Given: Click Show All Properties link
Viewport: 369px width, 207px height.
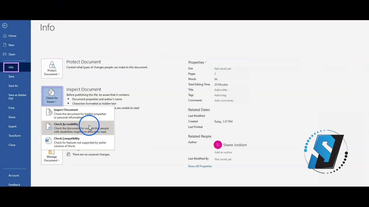Looking at the screenshot, I should coord(200,166).
